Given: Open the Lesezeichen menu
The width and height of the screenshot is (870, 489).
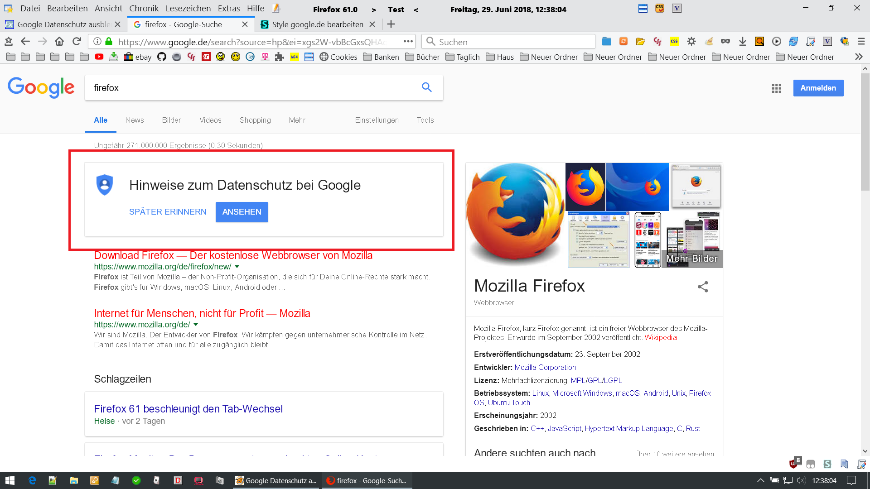Looking at the screenshot, I should pos(188,8).
